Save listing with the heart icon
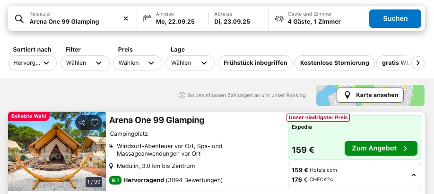434x194 pixels. point(95,123)
